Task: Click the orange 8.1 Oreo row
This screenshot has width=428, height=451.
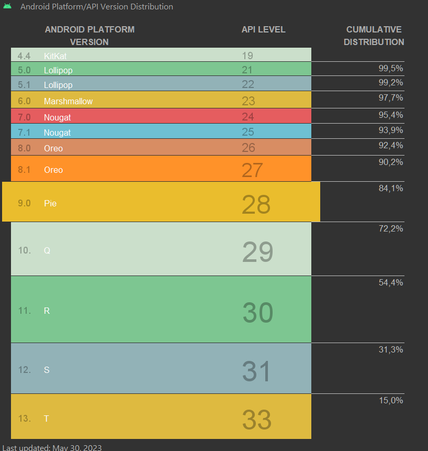Action: (x=161, y=169)
